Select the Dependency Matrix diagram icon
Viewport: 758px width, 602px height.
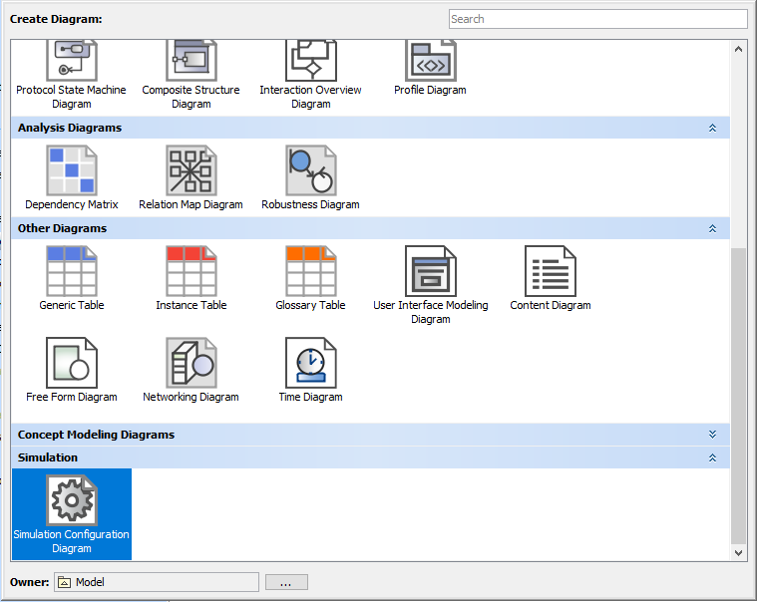(72, 170)
